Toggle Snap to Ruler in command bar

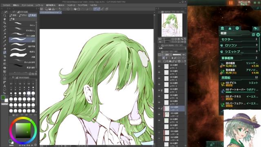95,9
